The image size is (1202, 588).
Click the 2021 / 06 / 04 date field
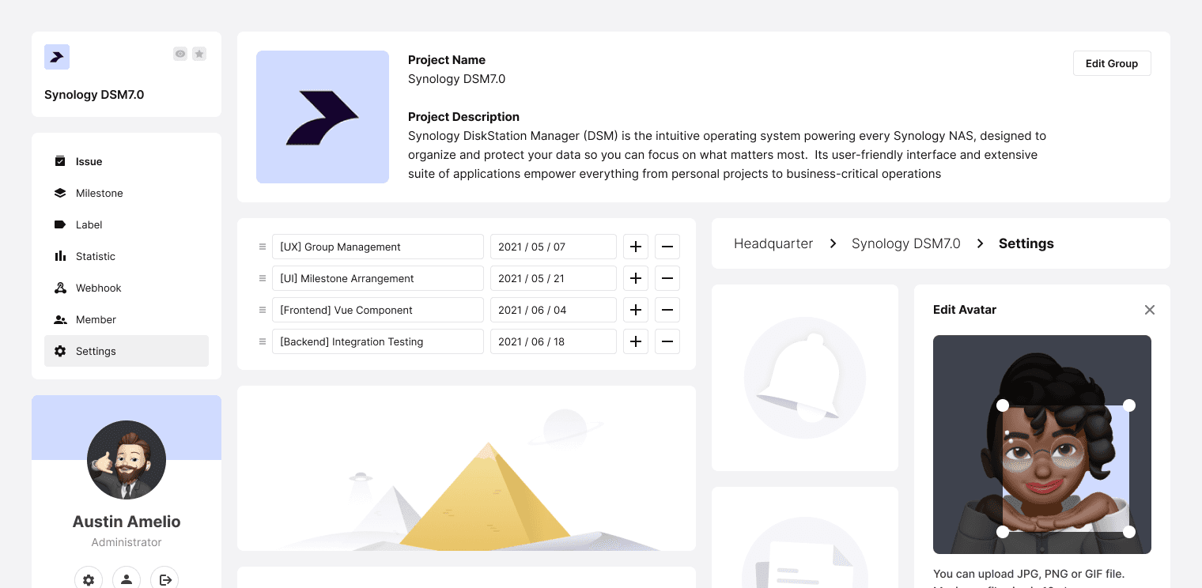coord(554,310)
